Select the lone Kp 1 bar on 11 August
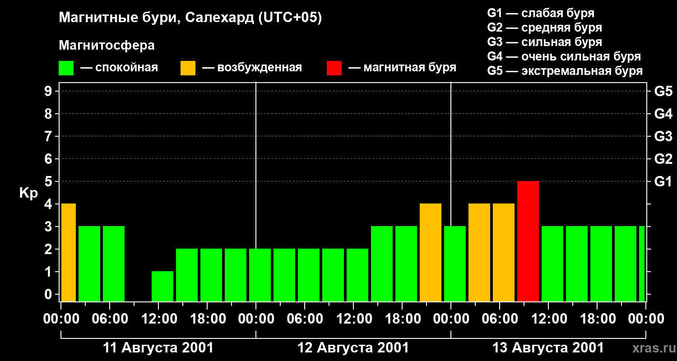 tap(162, 287)
